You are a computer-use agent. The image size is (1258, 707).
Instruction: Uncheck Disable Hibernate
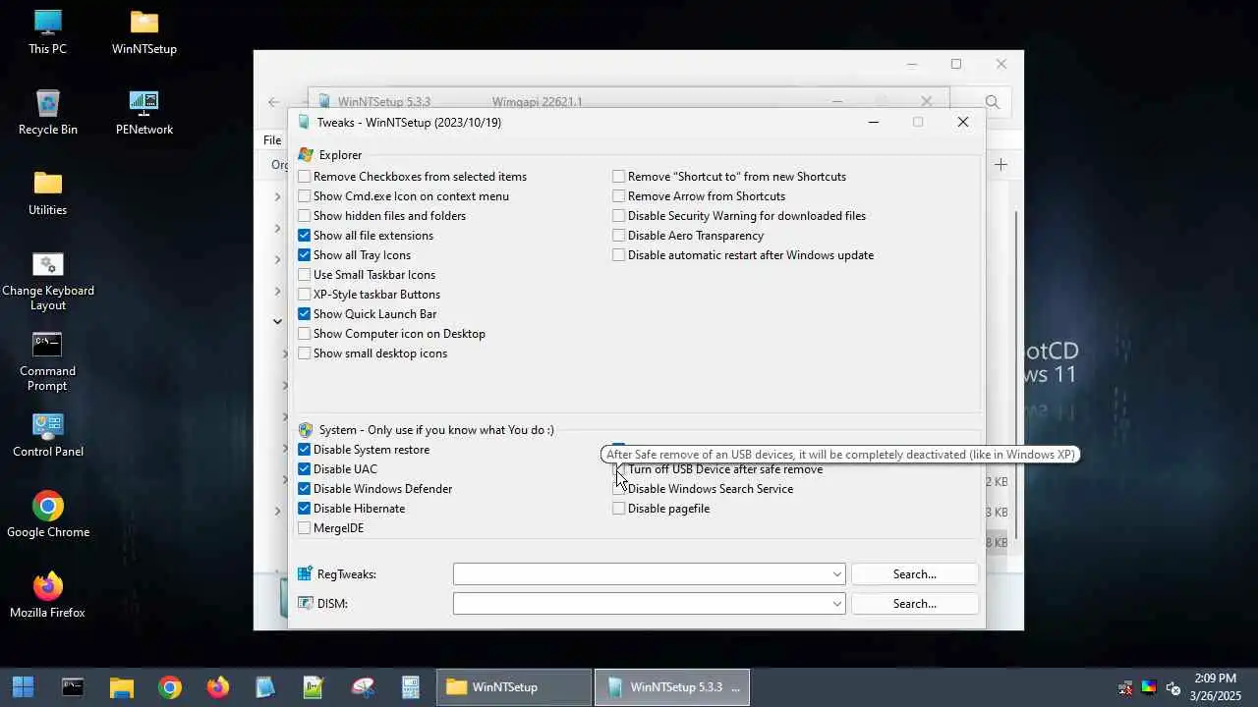(305, 509)
